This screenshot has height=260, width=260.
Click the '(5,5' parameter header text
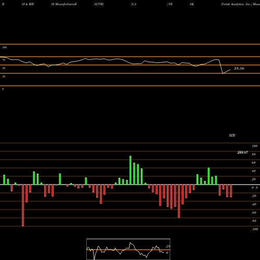tap(134, 4)
